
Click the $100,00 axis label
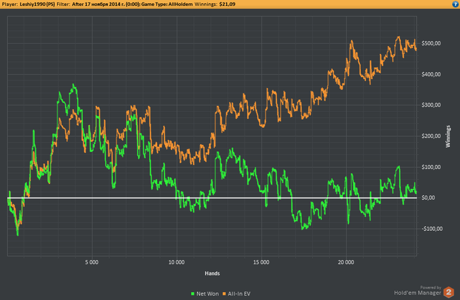[x=431, y=167]
